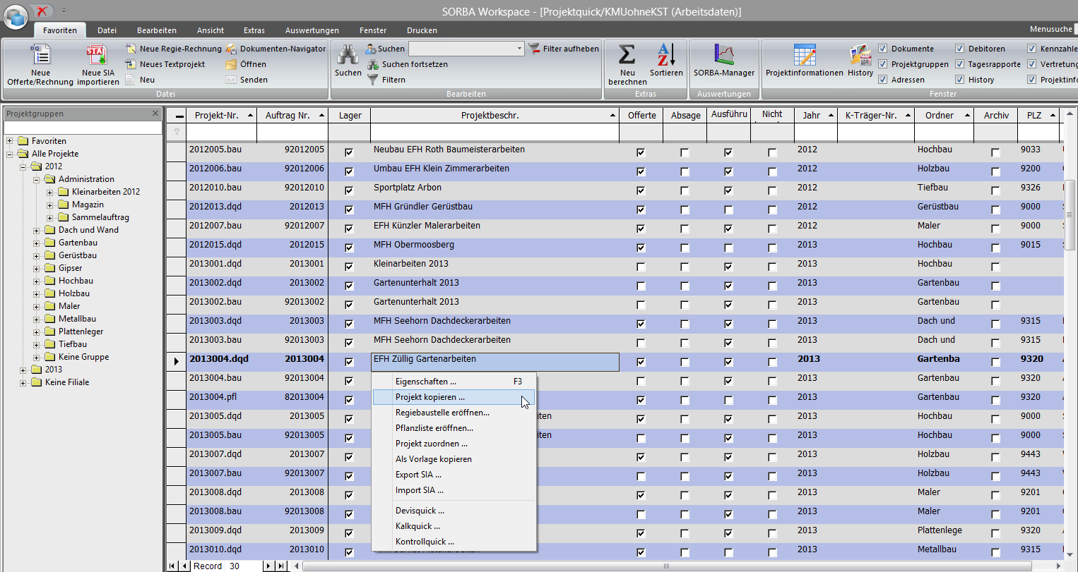The width and height of the screenshot is (1078, 572).
Task: Open Projektinformationen icon
Action: tap(805, 54)
